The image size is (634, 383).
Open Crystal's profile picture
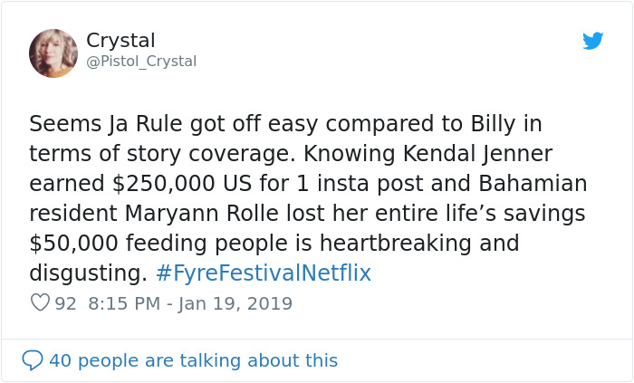[x=53, y=53]
